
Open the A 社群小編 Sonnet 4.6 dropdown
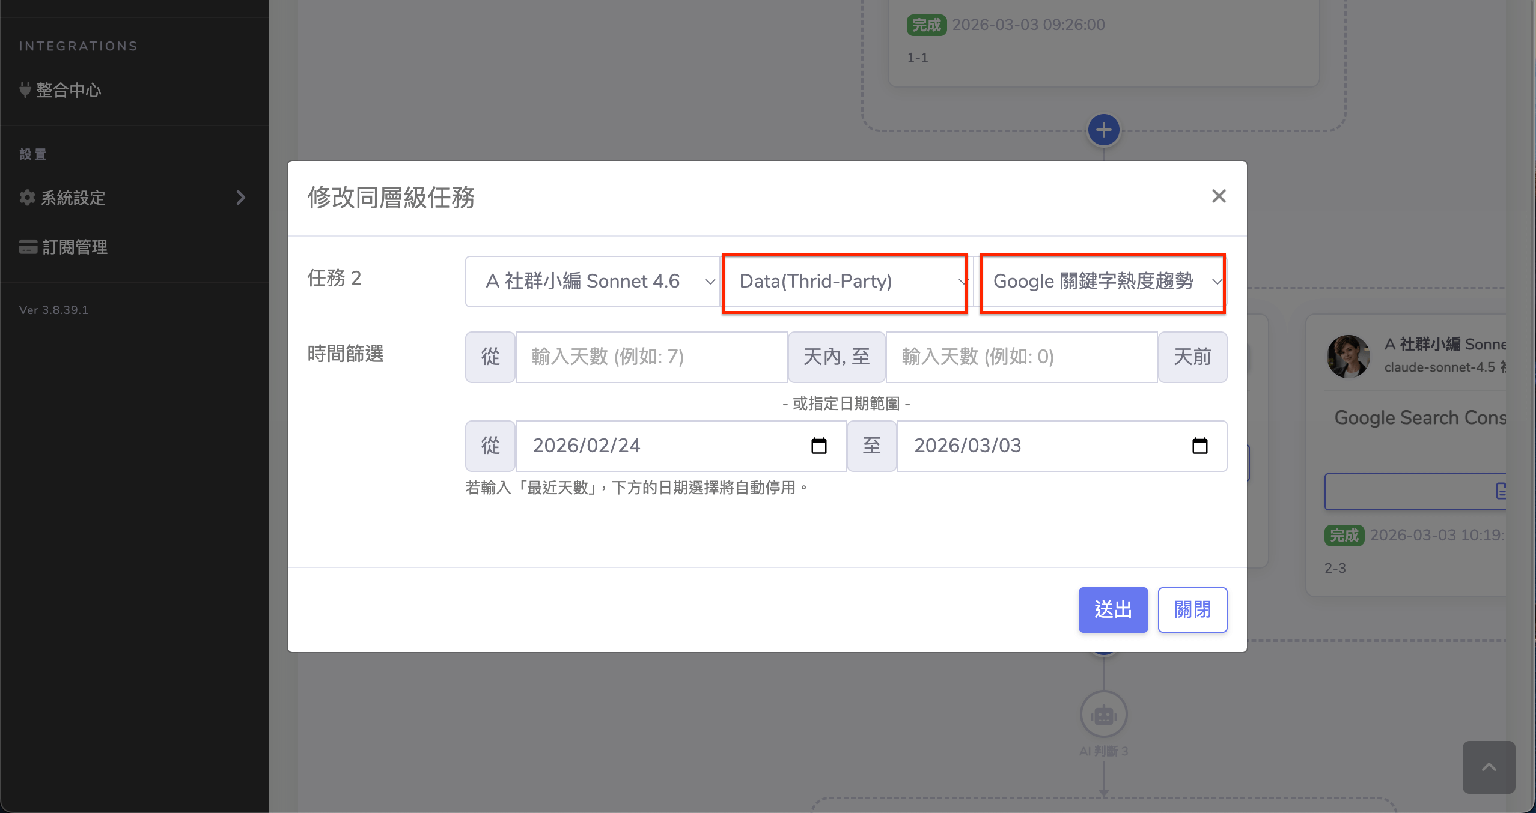click(593, 282)
